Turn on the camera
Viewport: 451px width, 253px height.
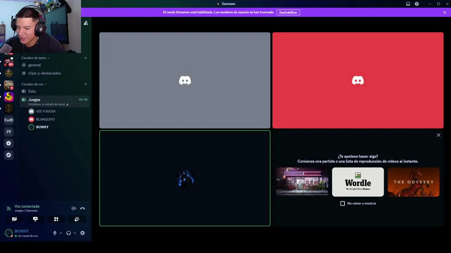(14, 219)
